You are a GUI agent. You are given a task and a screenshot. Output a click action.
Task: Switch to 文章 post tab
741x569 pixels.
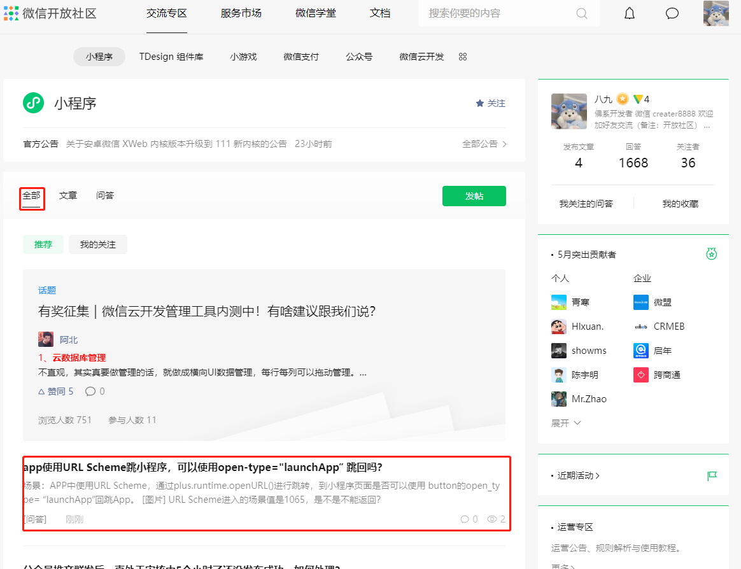tap(68, 195)
